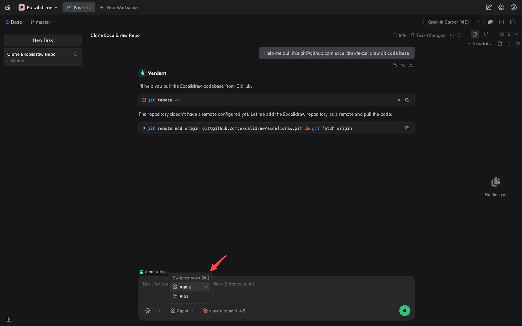This screenshot has width=522, height=326.
Task: Switch to the Base workspace tab
Action: (79, 7)
